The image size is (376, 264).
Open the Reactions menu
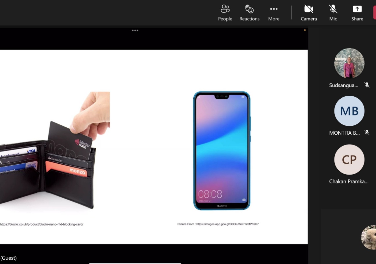coord(249,13)
